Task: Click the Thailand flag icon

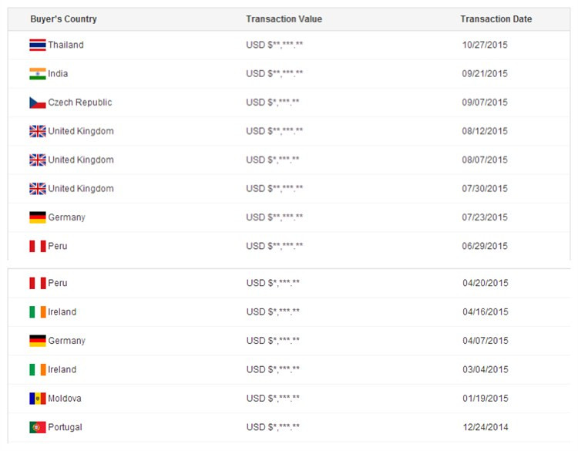Action: [x=38, y=45]
